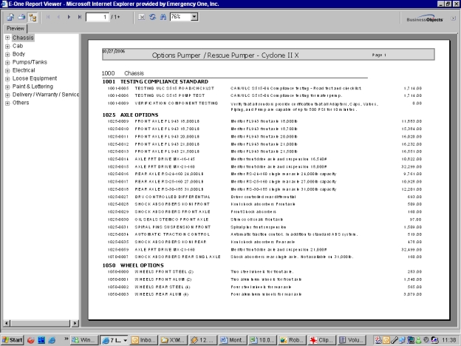This screenshot has height=346, width=461.
Task: Select Electrical in the group tree
Action: tap(24, 70)
